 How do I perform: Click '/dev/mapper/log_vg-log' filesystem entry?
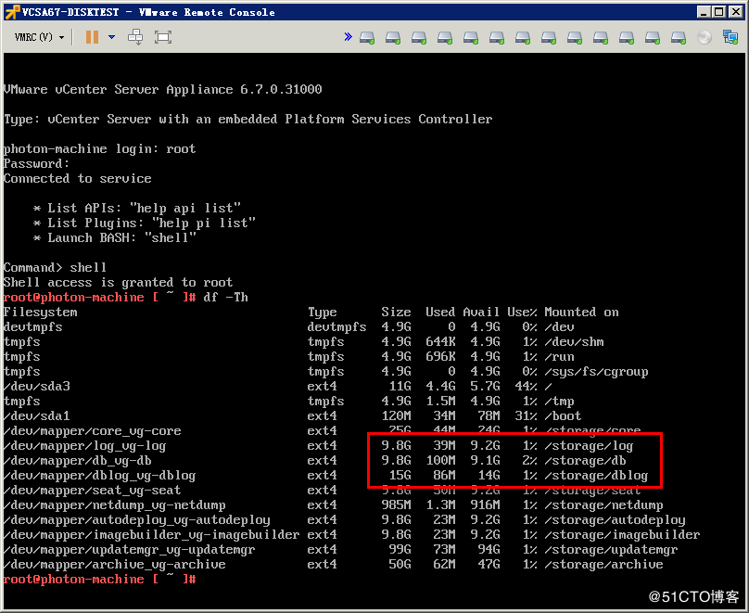84,446
